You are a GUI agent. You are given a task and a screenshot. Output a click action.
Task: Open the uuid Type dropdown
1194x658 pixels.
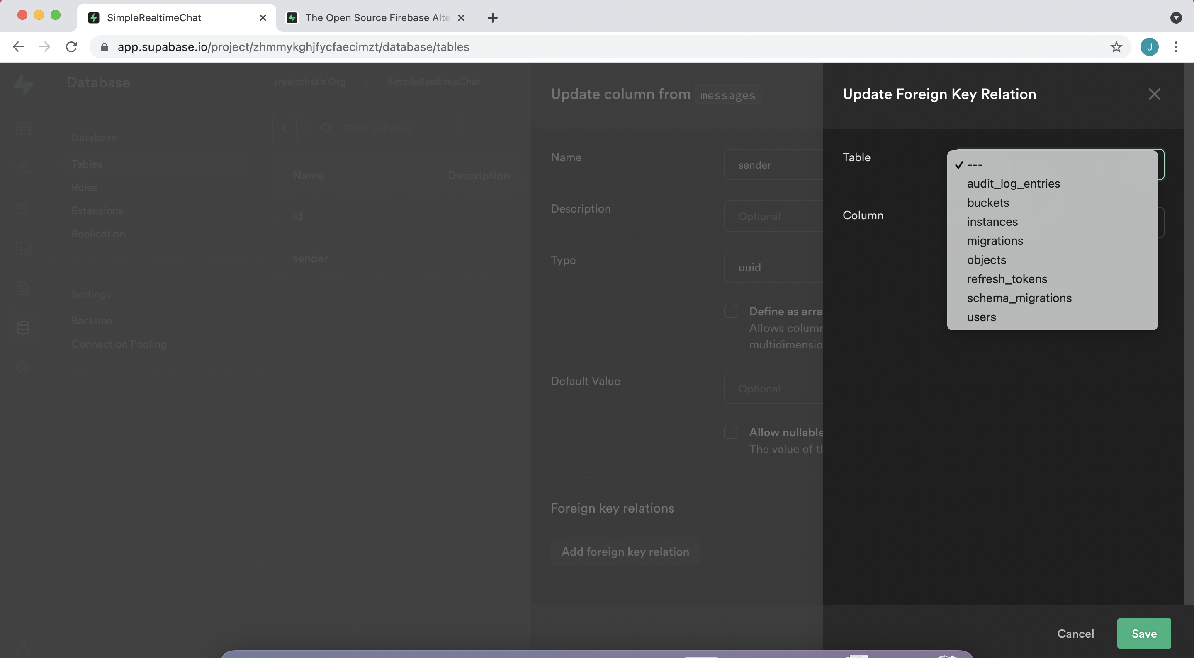[x=773, y=267]
